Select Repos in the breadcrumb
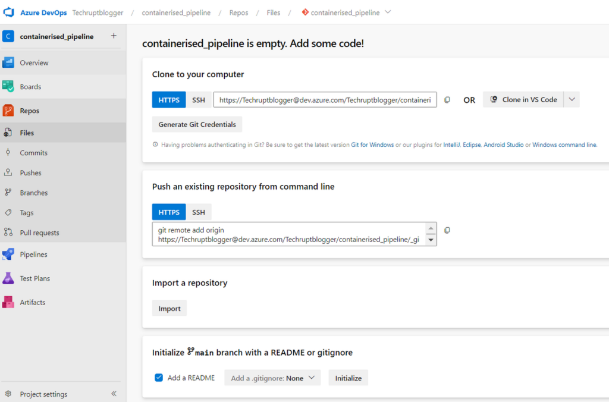Image resolution: width=609 pixels, height=402 pixels. tap(238, 12)
